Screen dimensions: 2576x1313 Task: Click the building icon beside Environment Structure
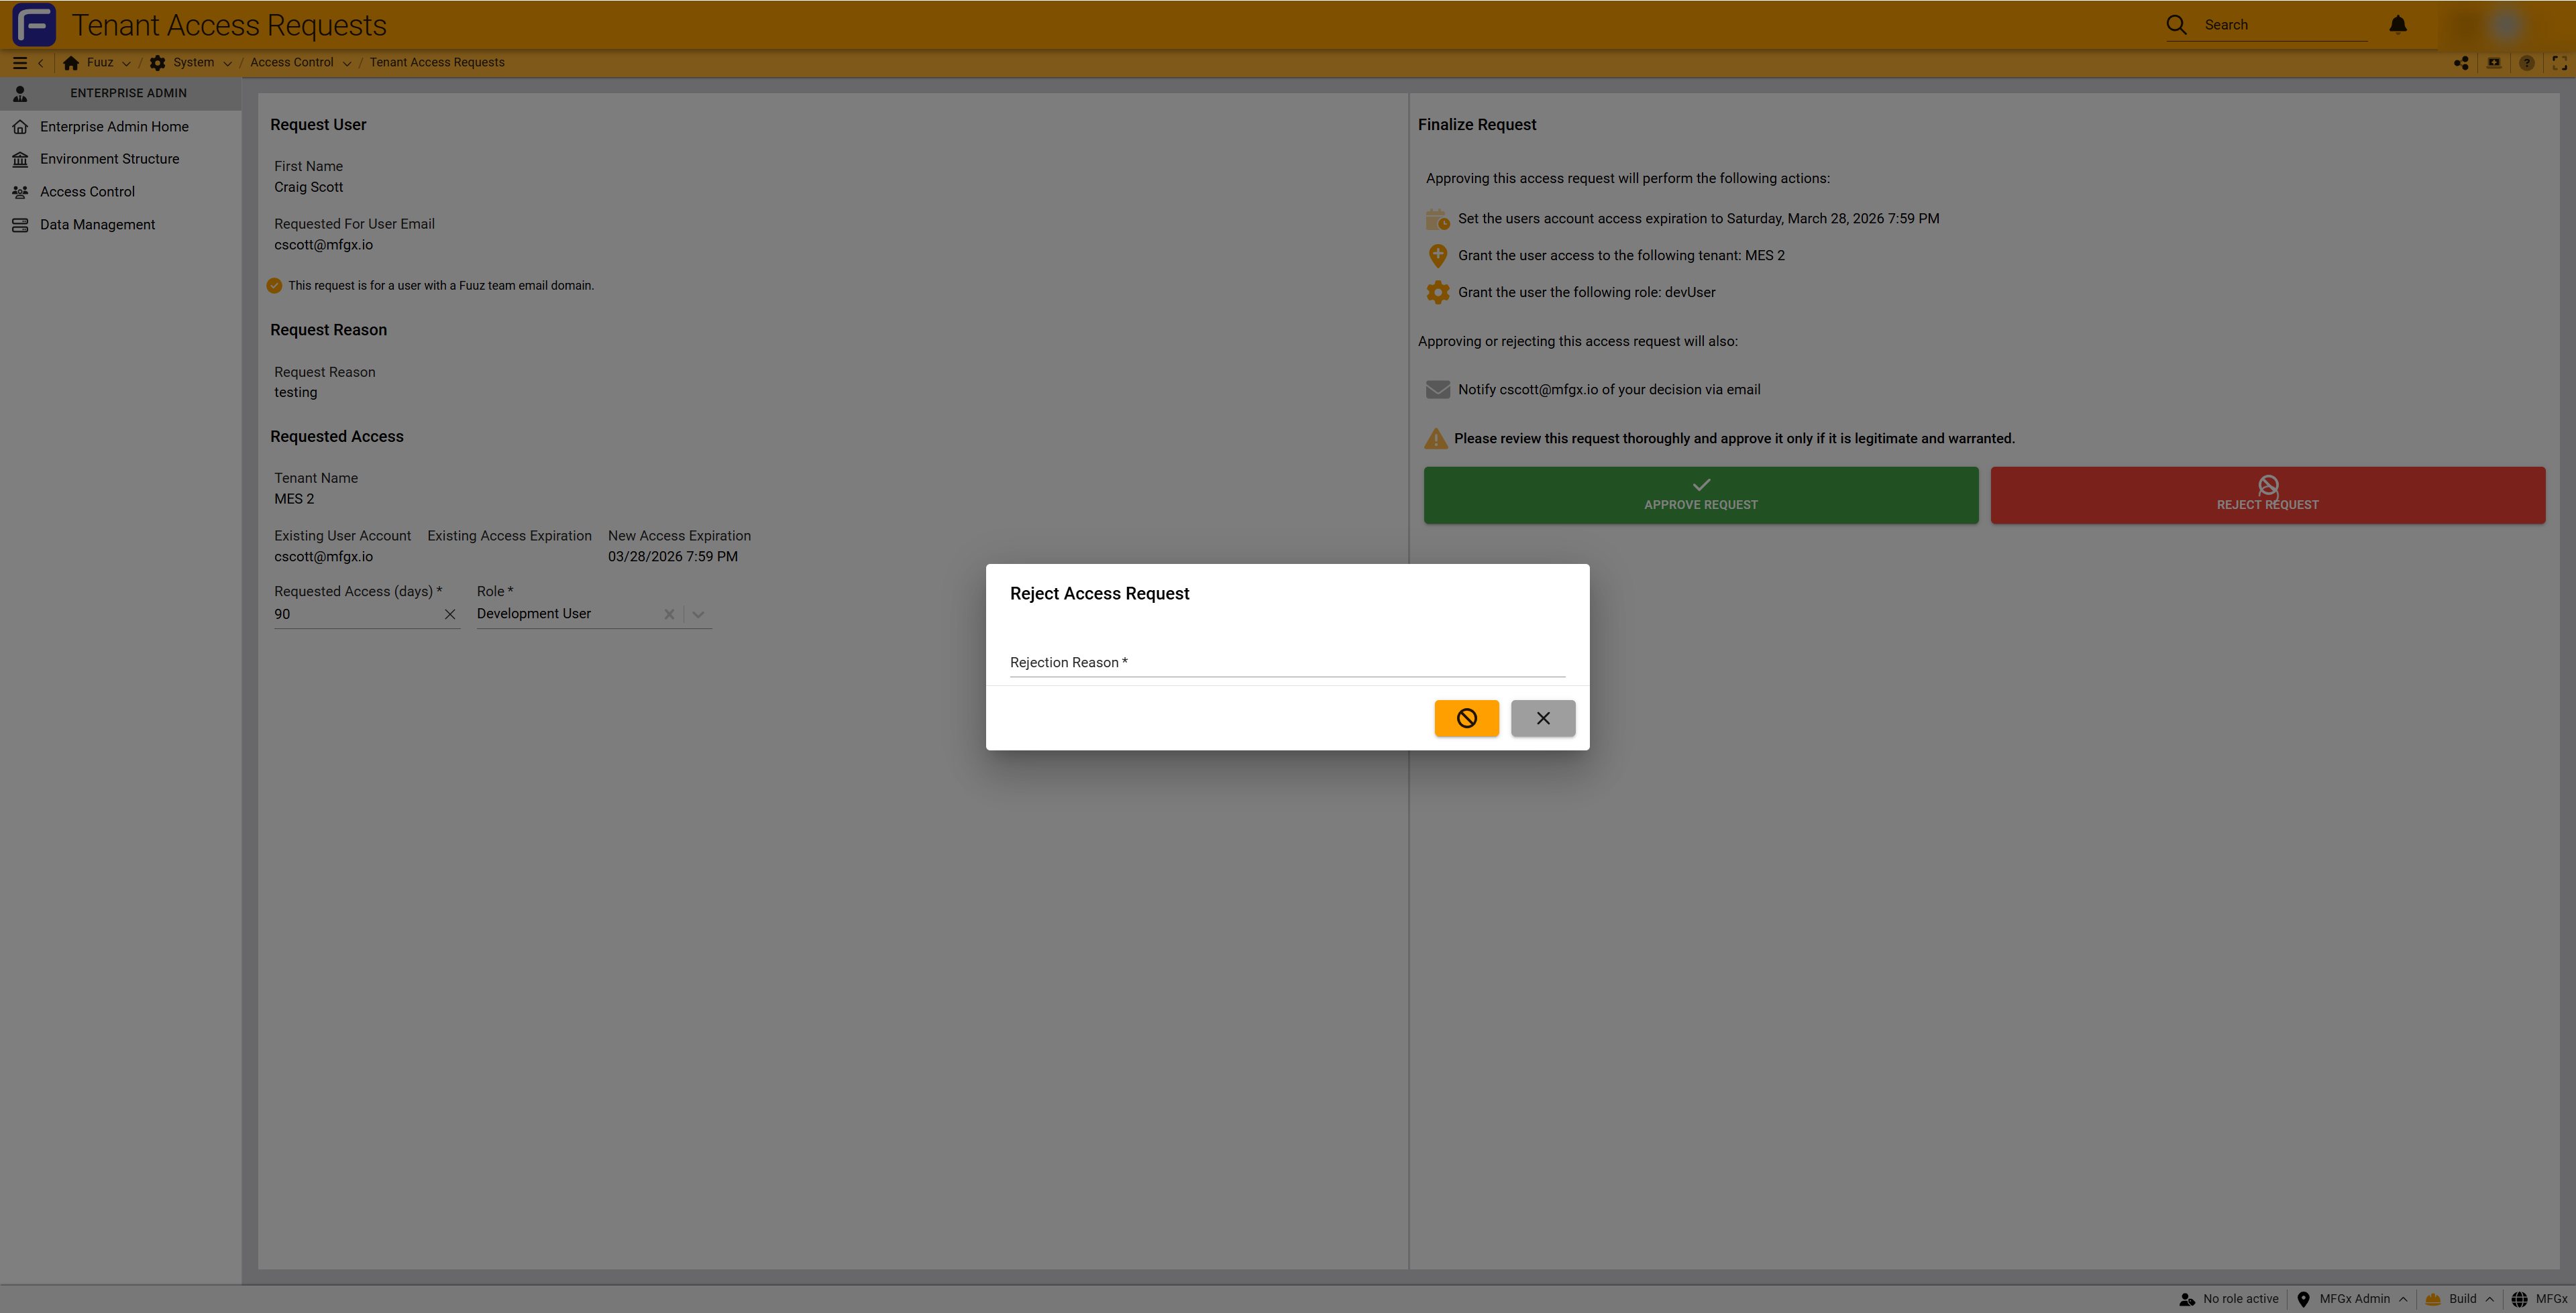(x=20, y=159)
